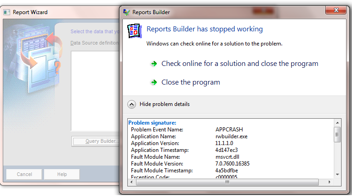This screenshot has width=352, height=196.
Task: Open Help from the Report Wizard
Action: (x=62, y=174)
